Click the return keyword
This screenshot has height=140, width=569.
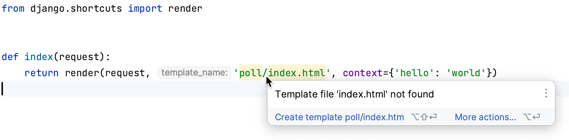[42, 73]
